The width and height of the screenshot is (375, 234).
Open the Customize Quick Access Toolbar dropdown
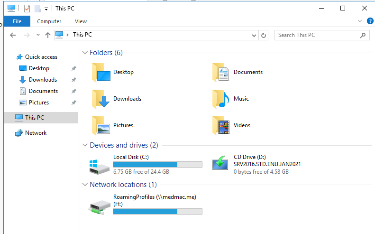pyautogui.click(x=46, y=9)
